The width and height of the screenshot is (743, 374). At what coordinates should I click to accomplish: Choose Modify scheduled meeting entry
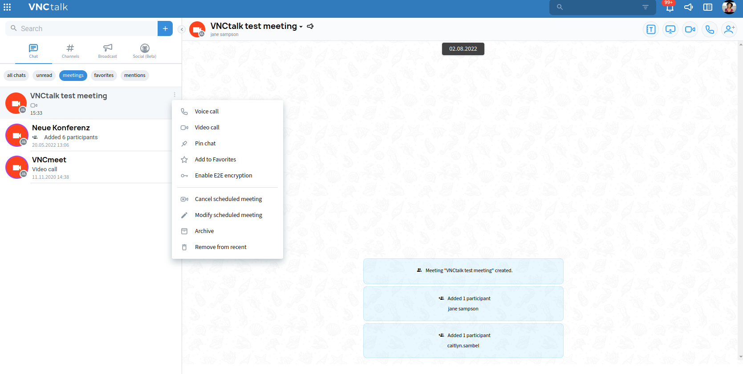(x=227, y=215)
